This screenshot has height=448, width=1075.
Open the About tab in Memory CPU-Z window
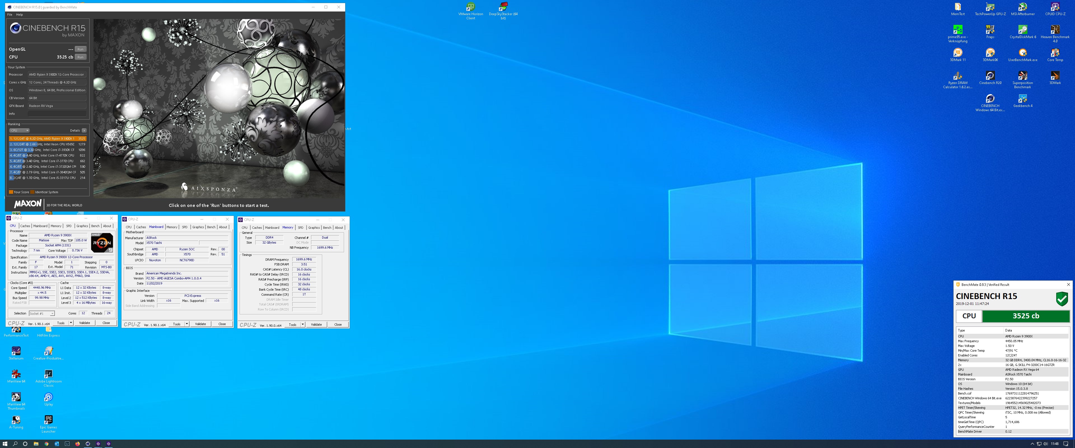coord(339,228)
